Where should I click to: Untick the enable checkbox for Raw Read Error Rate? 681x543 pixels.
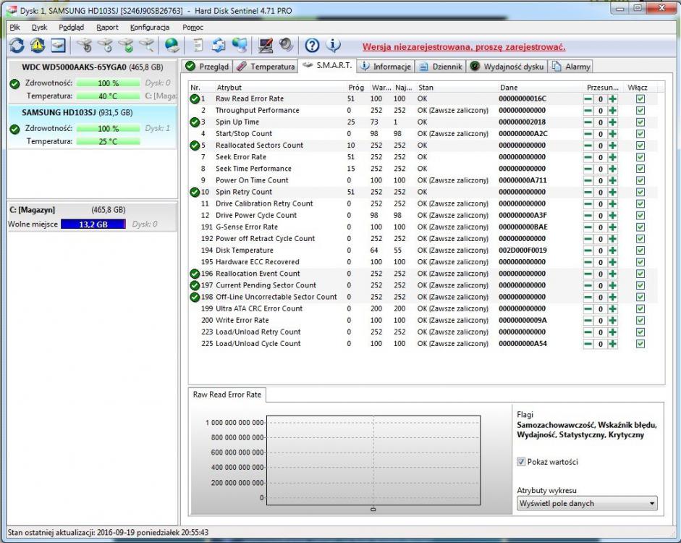(640, 99)
